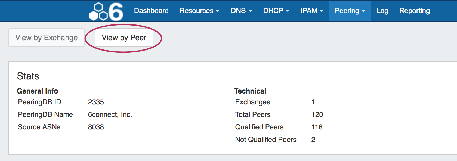This screenshot has height=161, width=457.
Task: Click the Not Qualified Peers label
Action: [266, 140]
